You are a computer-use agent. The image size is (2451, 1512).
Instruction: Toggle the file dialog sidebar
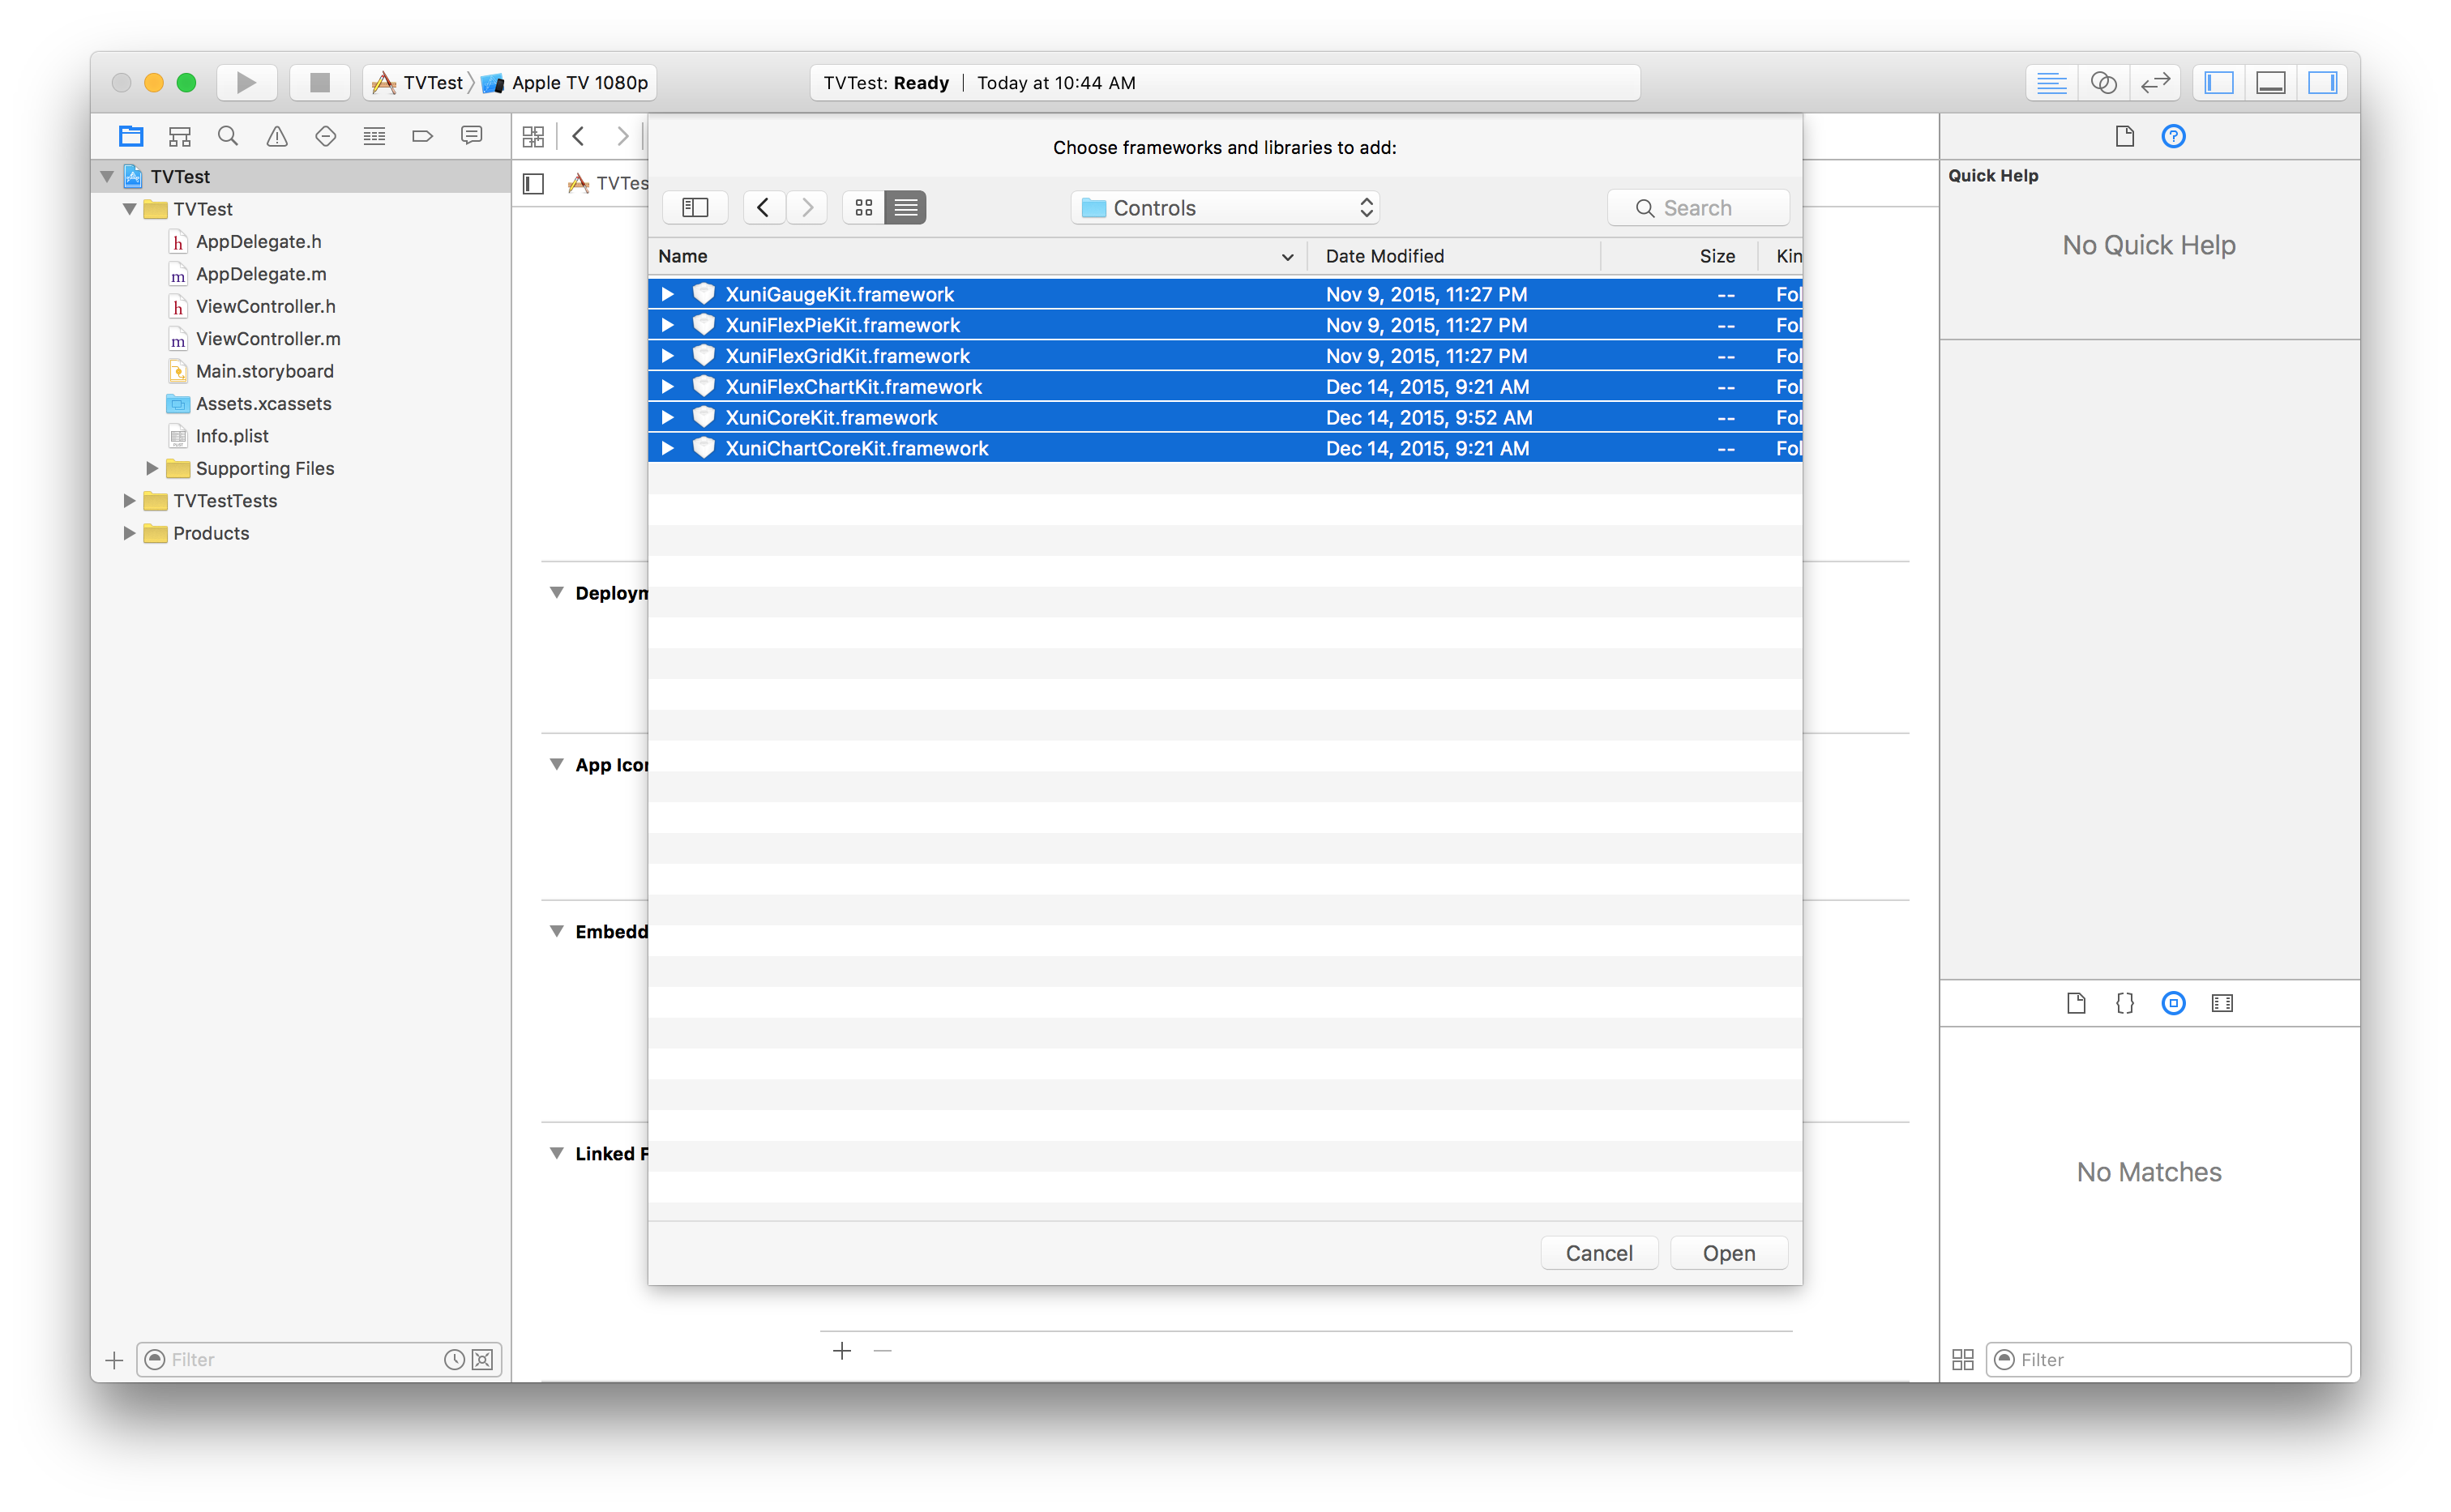(695, 207)
